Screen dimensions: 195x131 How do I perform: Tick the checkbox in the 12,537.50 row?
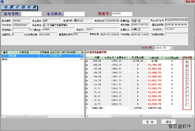[187, 101]
